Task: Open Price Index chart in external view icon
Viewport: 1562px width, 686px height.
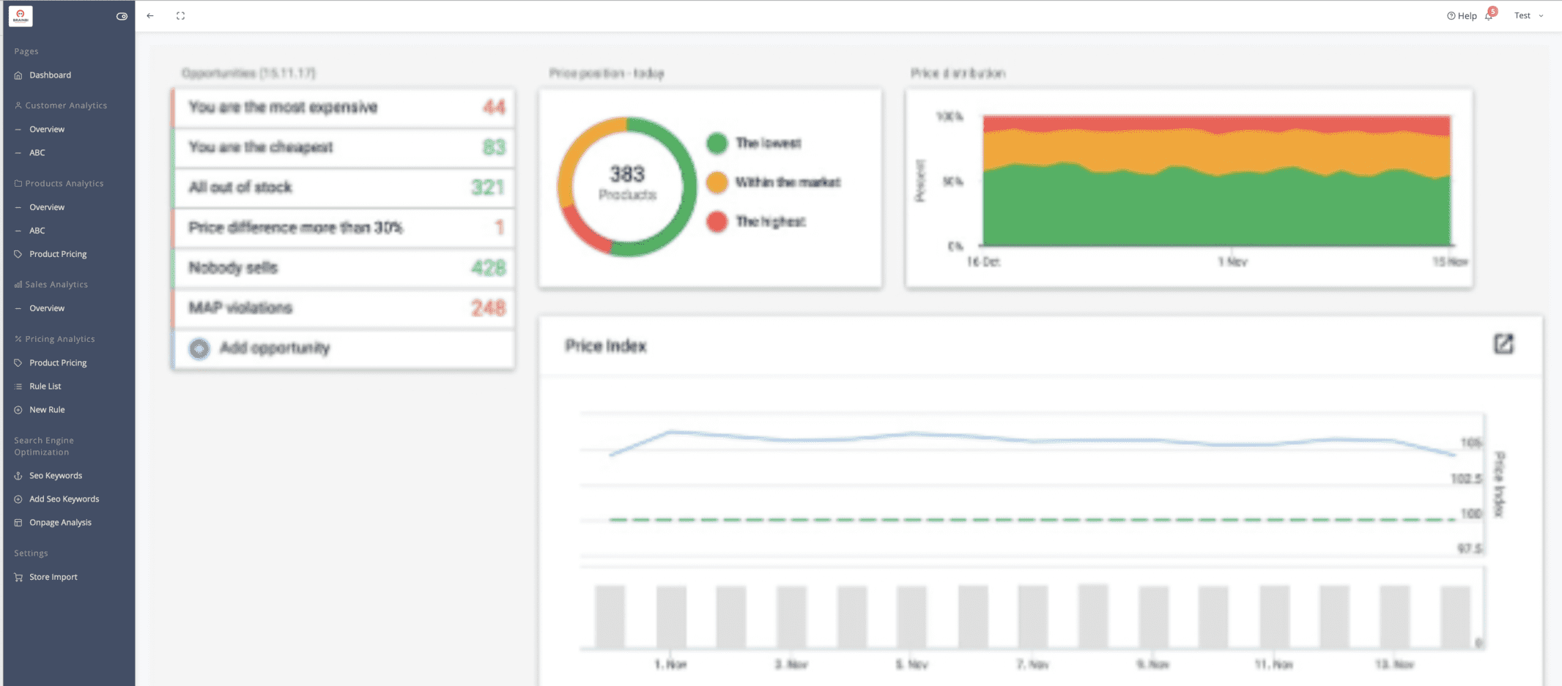Action: (1503, 343)
